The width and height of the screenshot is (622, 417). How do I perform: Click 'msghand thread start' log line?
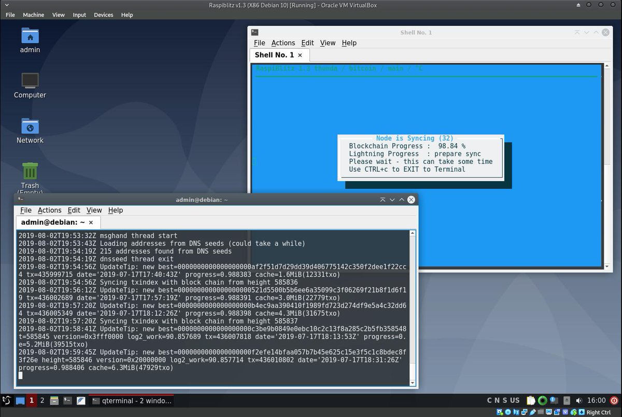(98, 235)
